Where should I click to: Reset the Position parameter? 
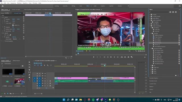[24, 19]
